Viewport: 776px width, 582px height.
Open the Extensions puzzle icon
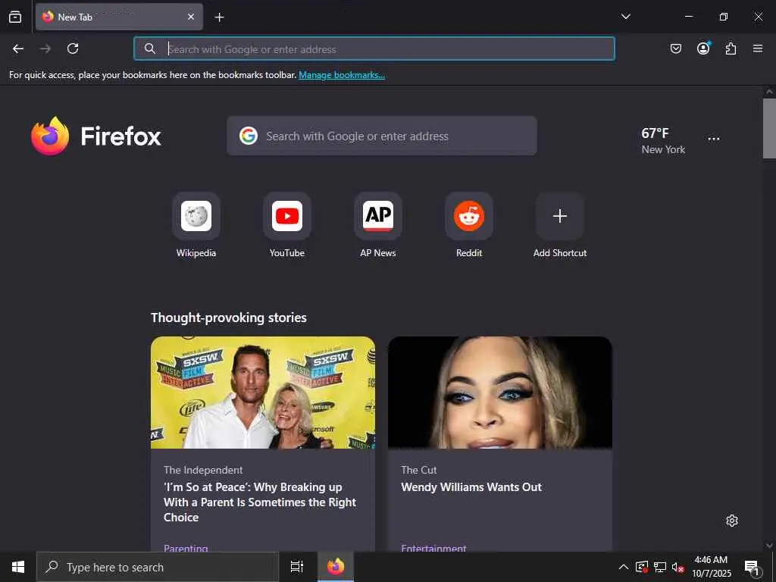[x=731, y=48]
